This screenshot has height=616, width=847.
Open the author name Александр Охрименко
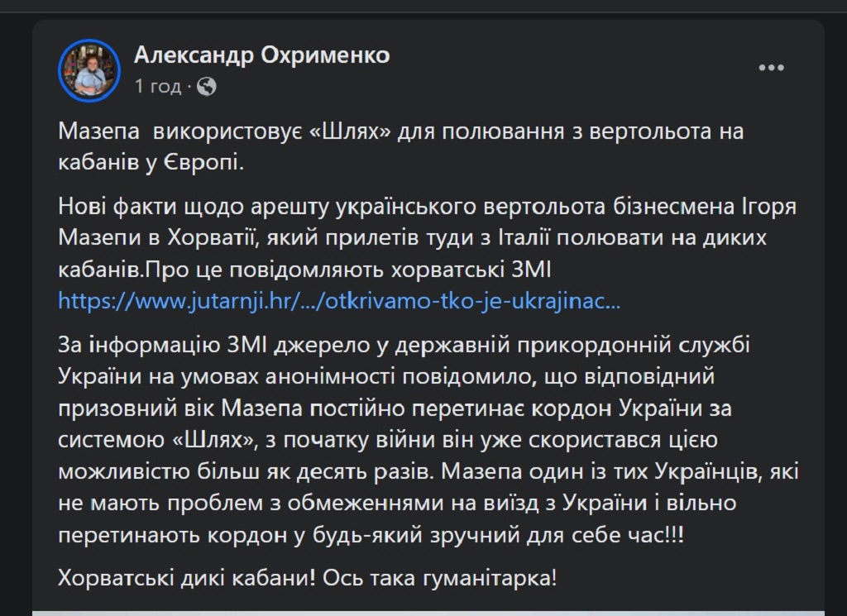(x=261, y=55)
